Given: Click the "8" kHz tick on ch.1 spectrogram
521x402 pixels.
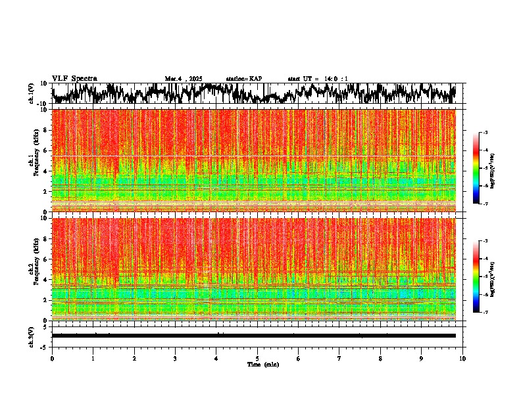Looking at the screenshot, I should 45,130.
